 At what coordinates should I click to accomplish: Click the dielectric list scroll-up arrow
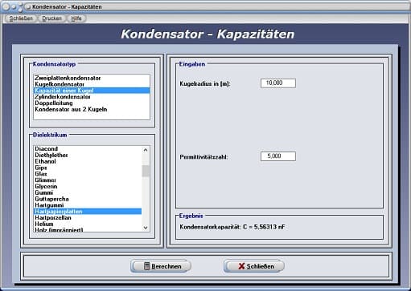tap(146, 150)
